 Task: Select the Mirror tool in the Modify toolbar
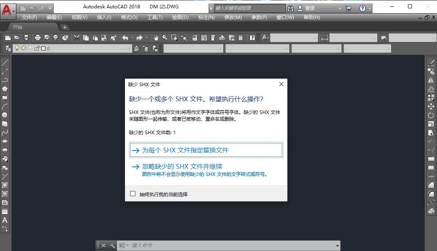[x=431, y=79]
